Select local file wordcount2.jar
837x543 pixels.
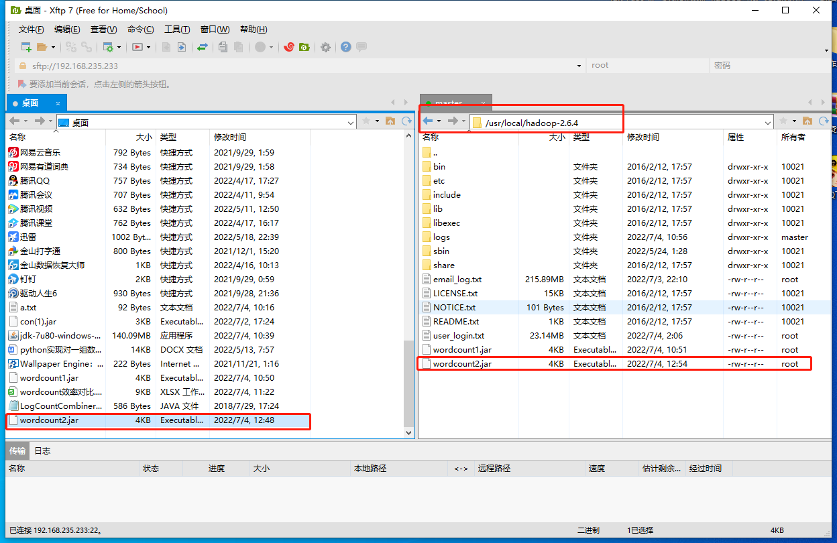pyautogui.click(x=158, y=420)
